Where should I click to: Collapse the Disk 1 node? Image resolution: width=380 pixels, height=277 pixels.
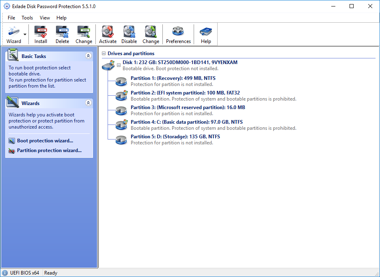[x=119, y=64]
